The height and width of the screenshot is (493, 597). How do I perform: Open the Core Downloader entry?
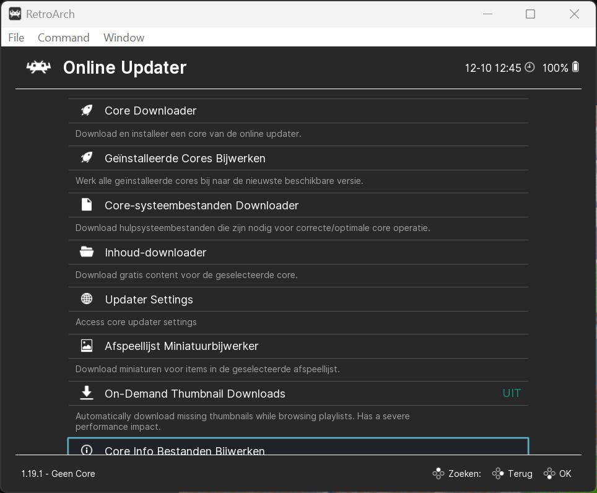150,111
